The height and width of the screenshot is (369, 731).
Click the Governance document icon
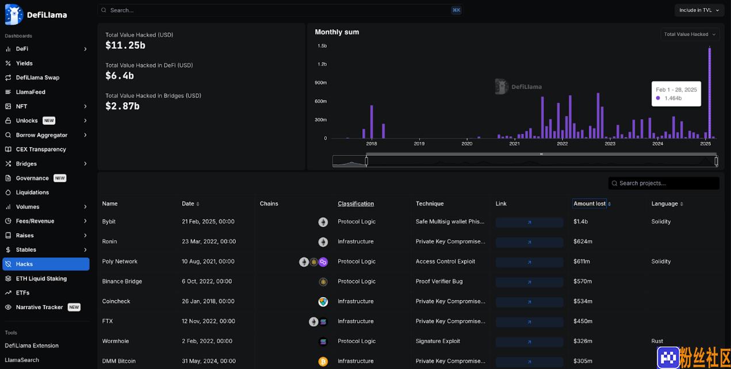pyautogui.click(x=8, y=178)
